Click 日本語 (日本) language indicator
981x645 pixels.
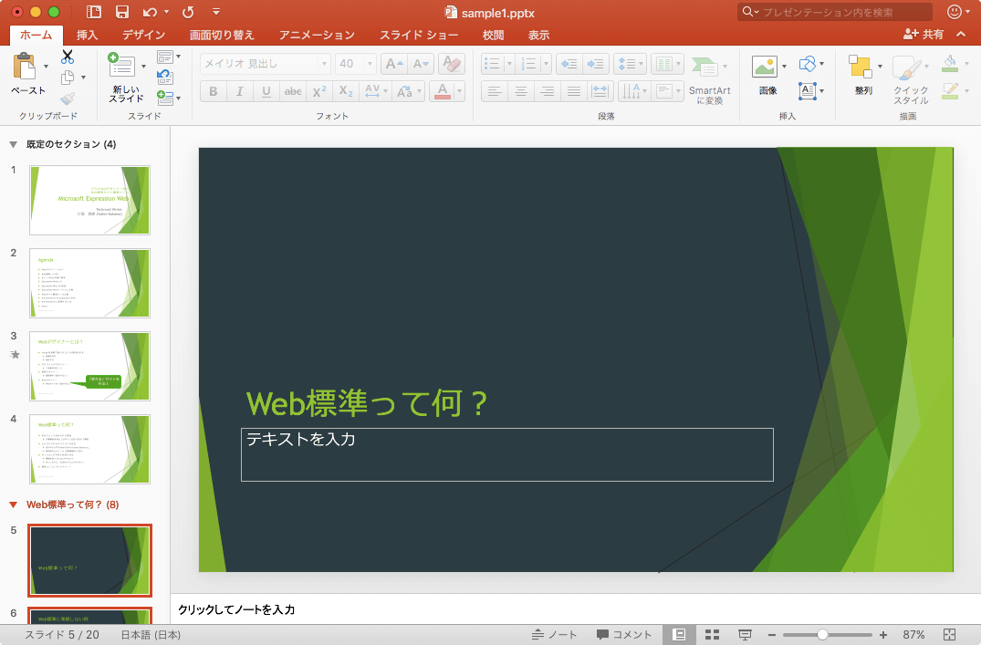click(x=151, y=634)
